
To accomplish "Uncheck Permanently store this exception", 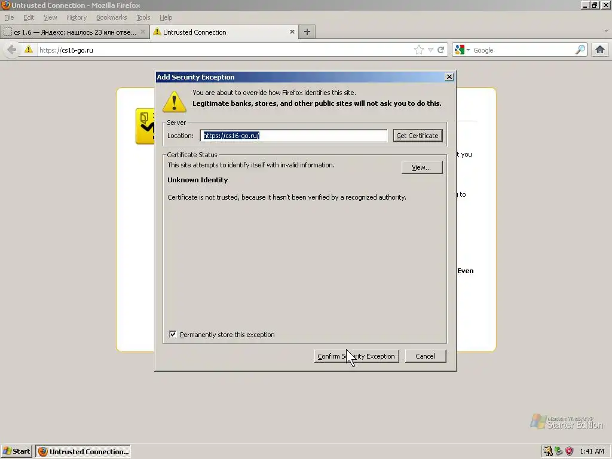I will click(173, 335).
